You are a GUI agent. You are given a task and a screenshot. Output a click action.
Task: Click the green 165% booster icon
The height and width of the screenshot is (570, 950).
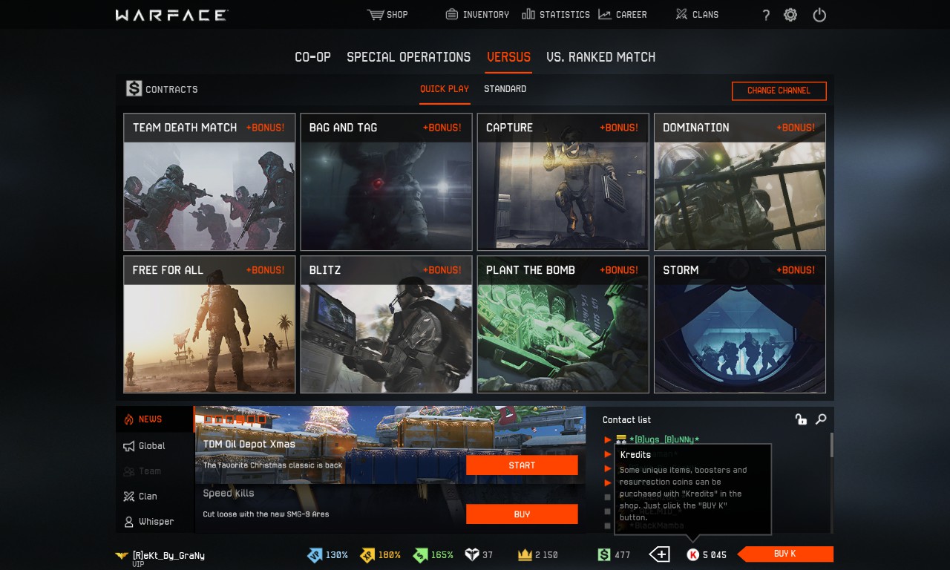(x=420, y=554)
